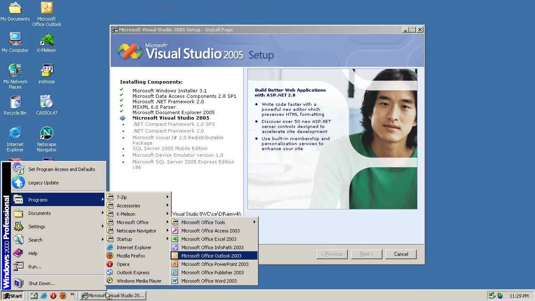The image size is (535, 301).
Task: Click the Shut Down icon
Action: (x=18, y=283)
